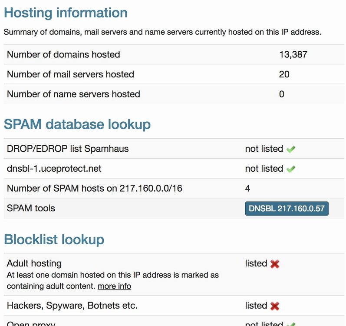The image size is (346, 326).
Task: Click the 'Number of domains hosted' row label
Action: pos(63,55)
